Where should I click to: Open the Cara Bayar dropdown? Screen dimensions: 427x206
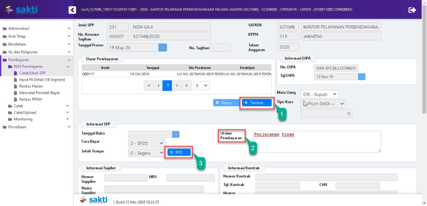pos(146,143)
